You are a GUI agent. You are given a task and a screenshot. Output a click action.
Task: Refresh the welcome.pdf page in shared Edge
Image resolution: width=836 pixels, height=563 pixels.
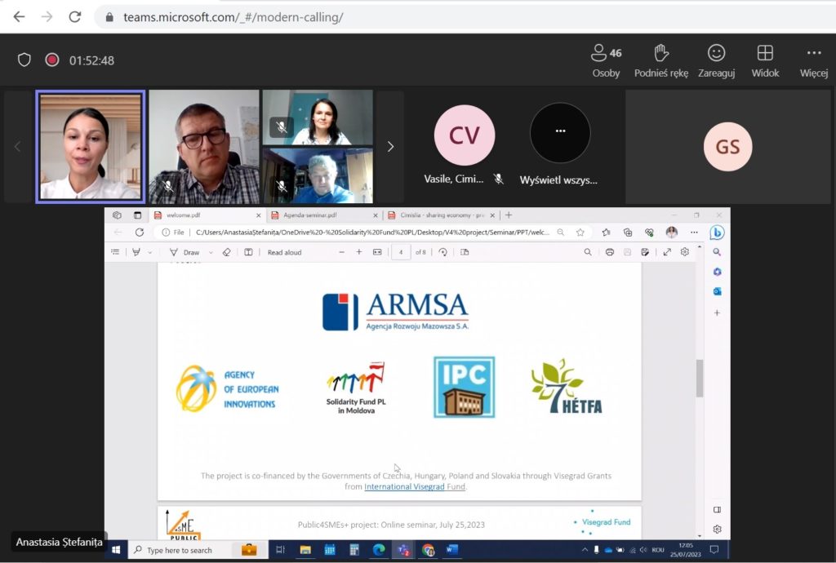[140, 233]
